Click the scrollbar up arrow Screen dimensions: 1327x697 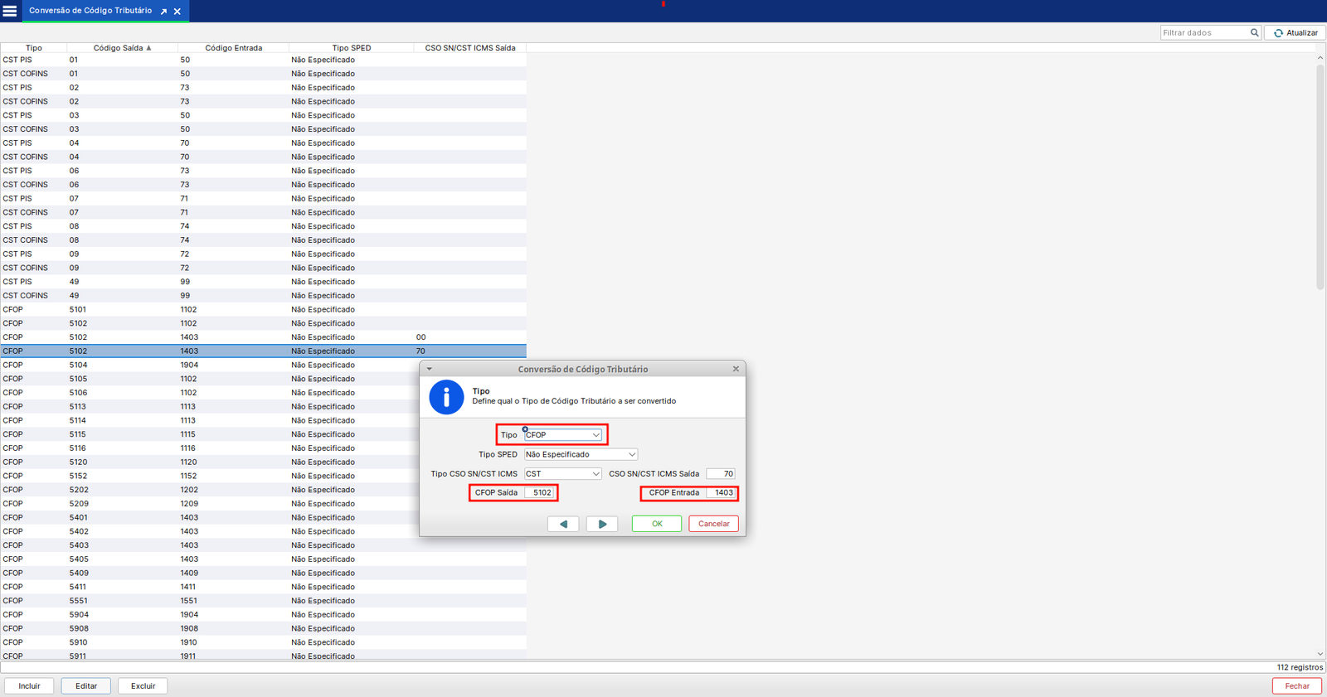pyautogui.click(x=1320, y=58)
